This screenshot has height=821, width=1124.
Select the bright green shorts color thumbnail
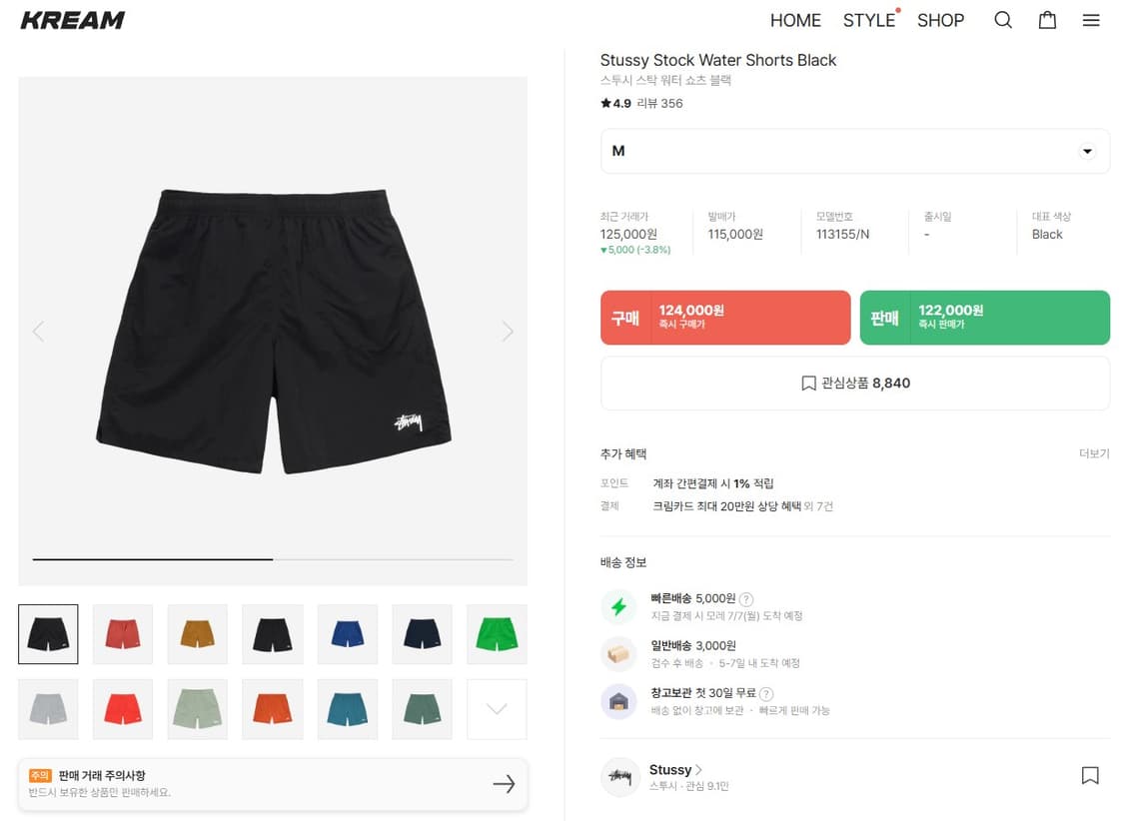click(497, 634)
